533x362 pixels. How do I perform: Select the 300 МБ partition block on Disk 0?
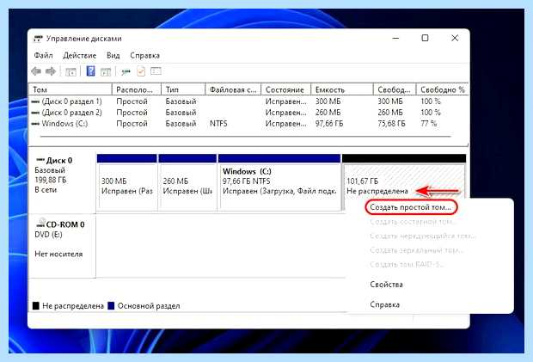coord(127,183)
